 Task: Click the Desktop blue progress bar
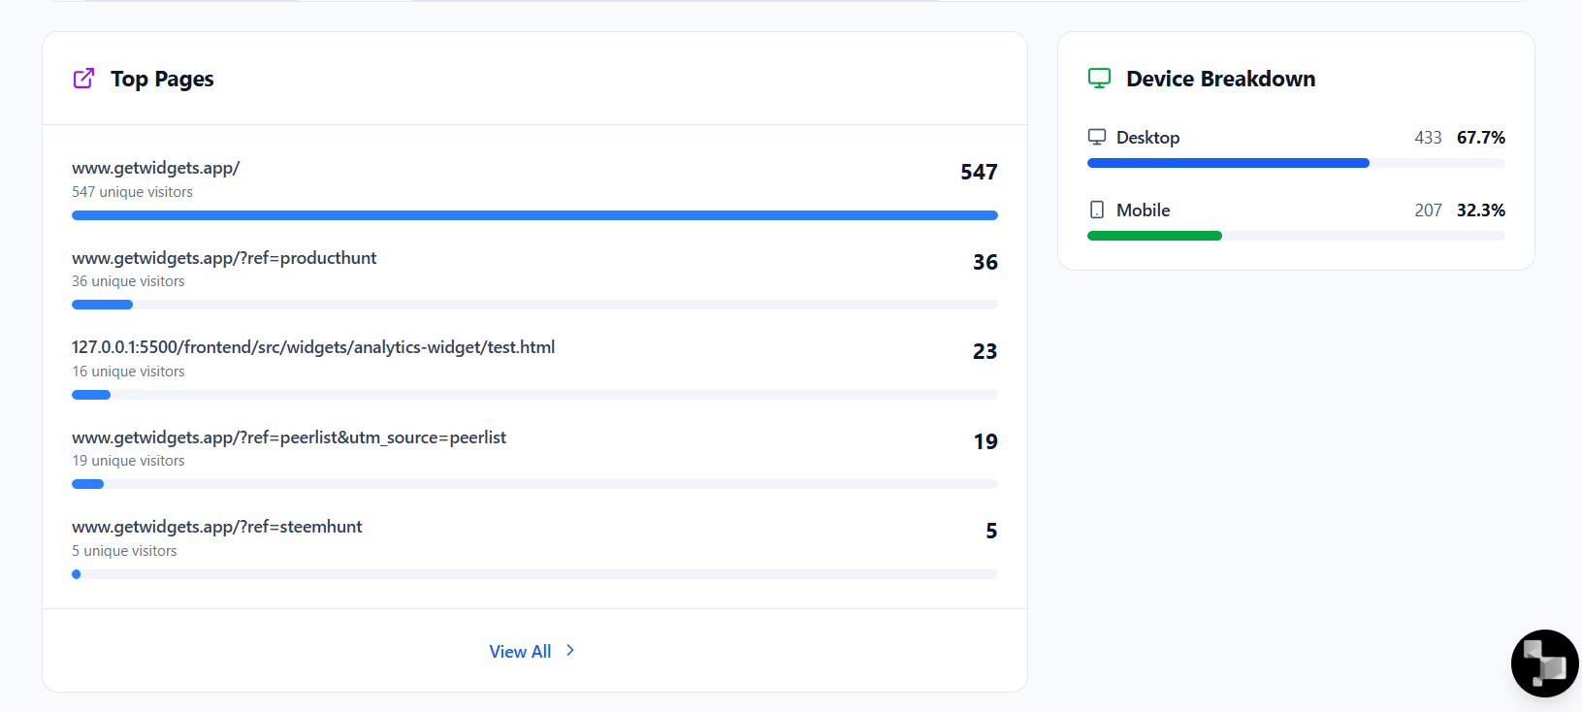pyautogui.click(x=1228, y=163)
